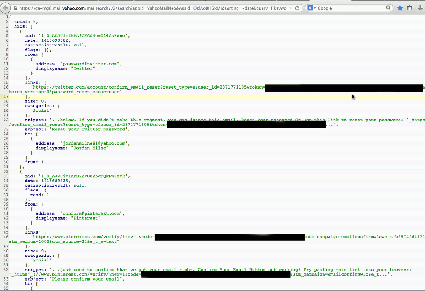Select the "hits: [" line
This screenshot has width=425, height=291.
point(23,26)
